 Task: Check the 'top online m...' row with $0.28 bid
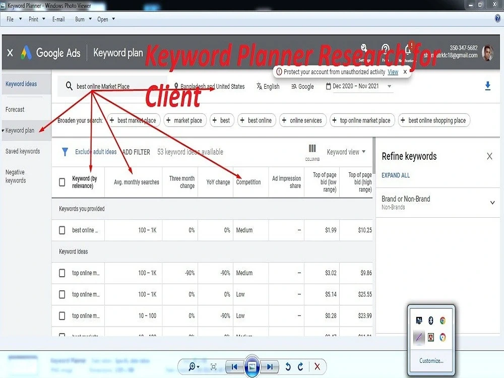[x=62, y=316]
